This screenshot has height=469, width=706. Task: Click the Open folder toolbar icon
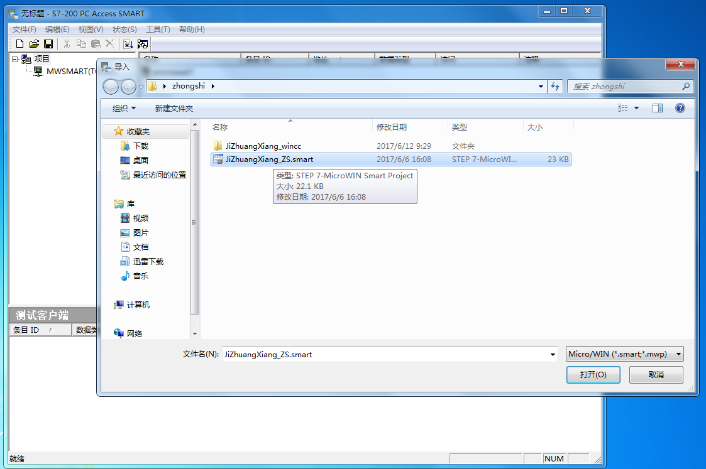pos(34,44)
